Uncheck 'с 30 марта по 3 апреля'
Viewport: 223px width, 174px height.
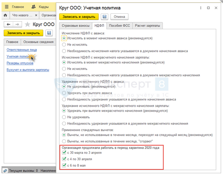click(x=64, y=152)
